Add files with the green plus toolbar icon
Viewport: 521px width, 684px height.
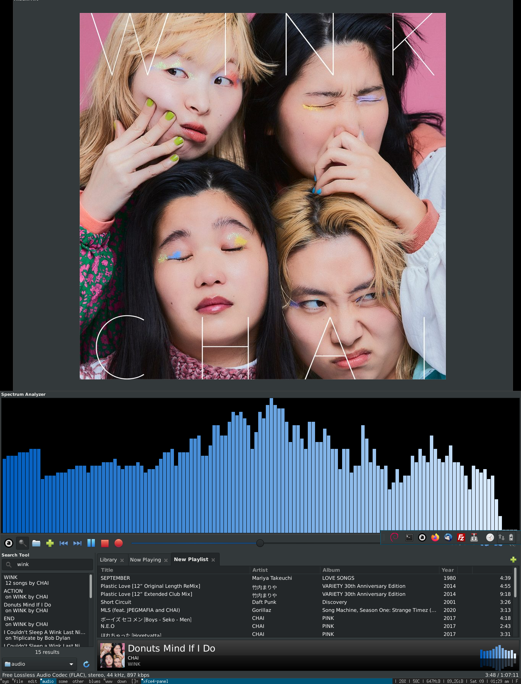pyautogui.click(x=50, y=543)
